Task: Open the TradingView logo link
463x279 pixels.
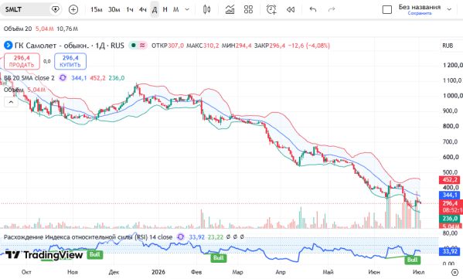Action: 44,255
